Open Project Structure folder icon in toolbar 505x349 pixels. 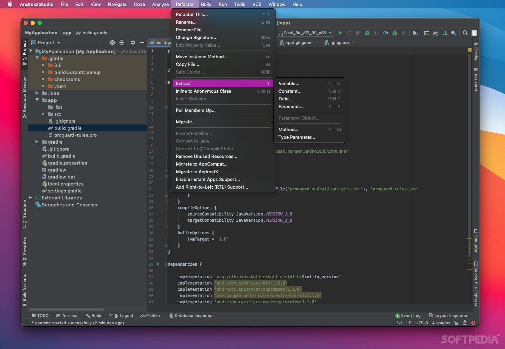pos(415,33)
